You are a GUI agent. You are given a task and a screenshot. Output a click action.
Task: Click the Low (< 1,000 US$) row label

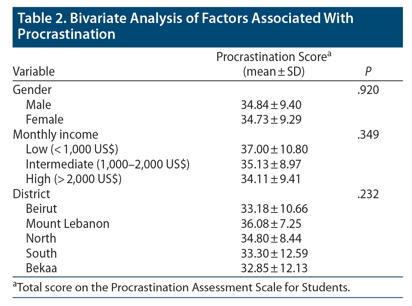[71, 149]
